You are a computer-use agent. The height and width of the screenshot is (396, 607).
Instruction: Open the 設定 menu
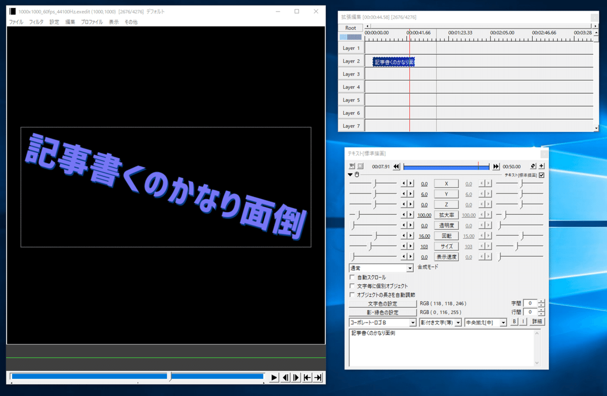click(54, 22)
